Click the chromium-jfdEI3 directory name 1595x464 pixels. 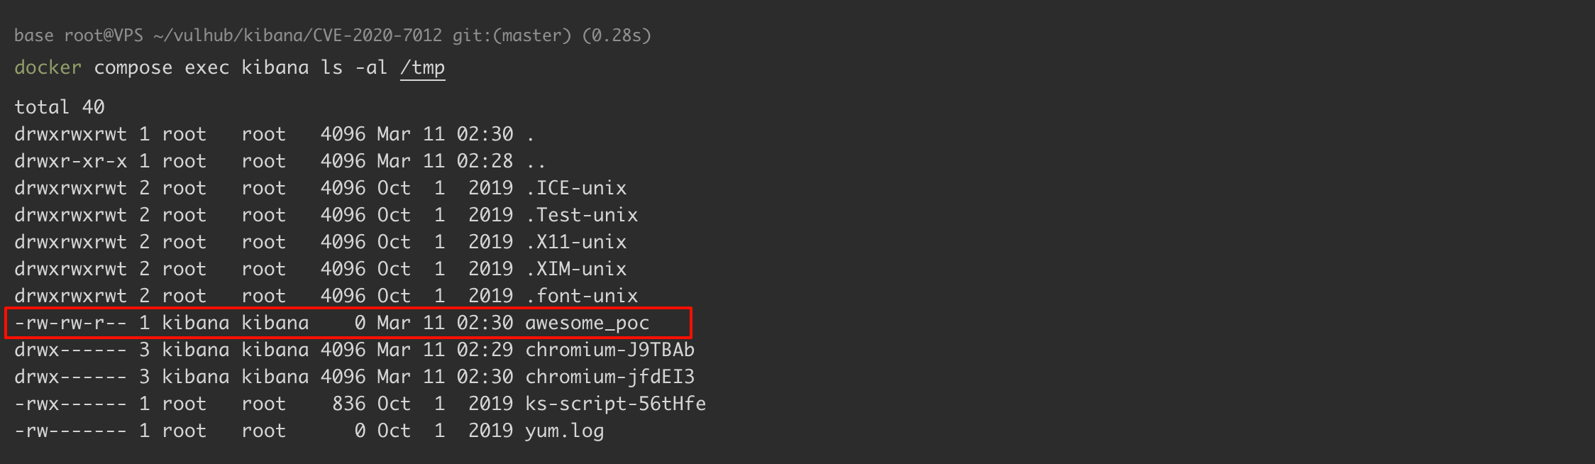pyautogui.click(x=609, y=377)
